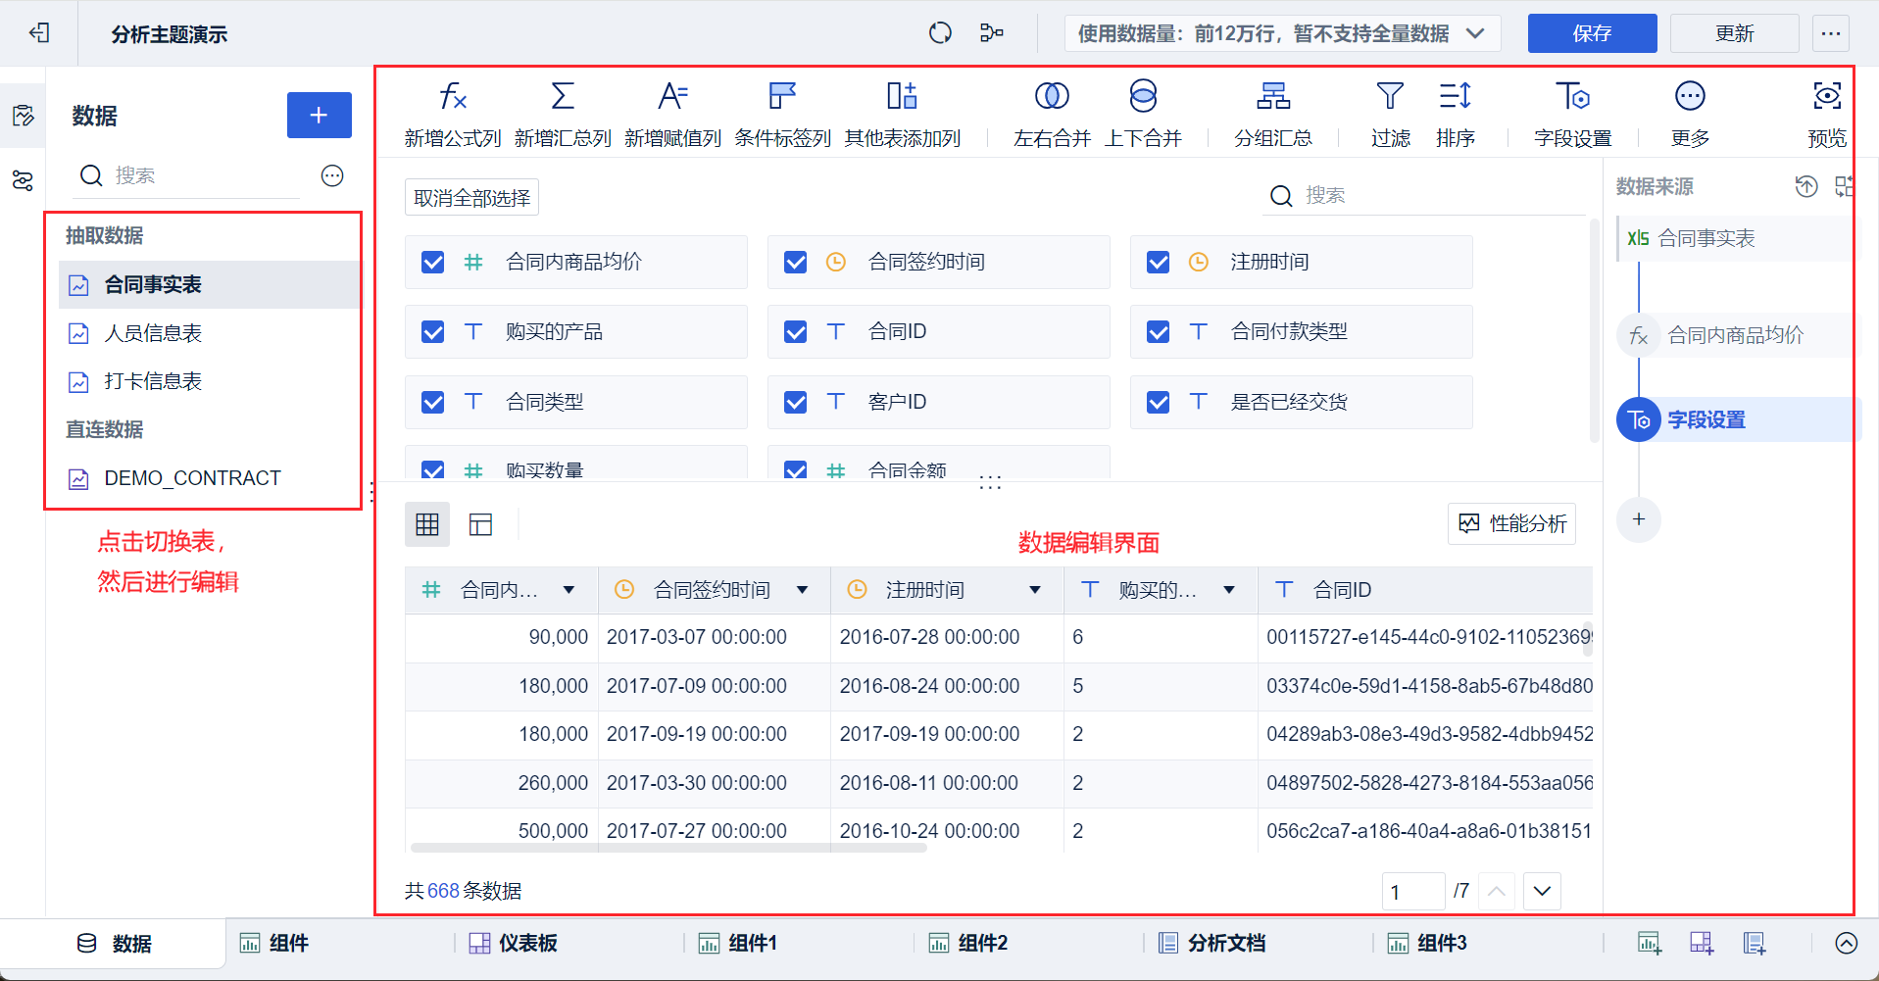Open the 合同签约时间 column header dropdown
1879x981 pixels.
(802, 590)
